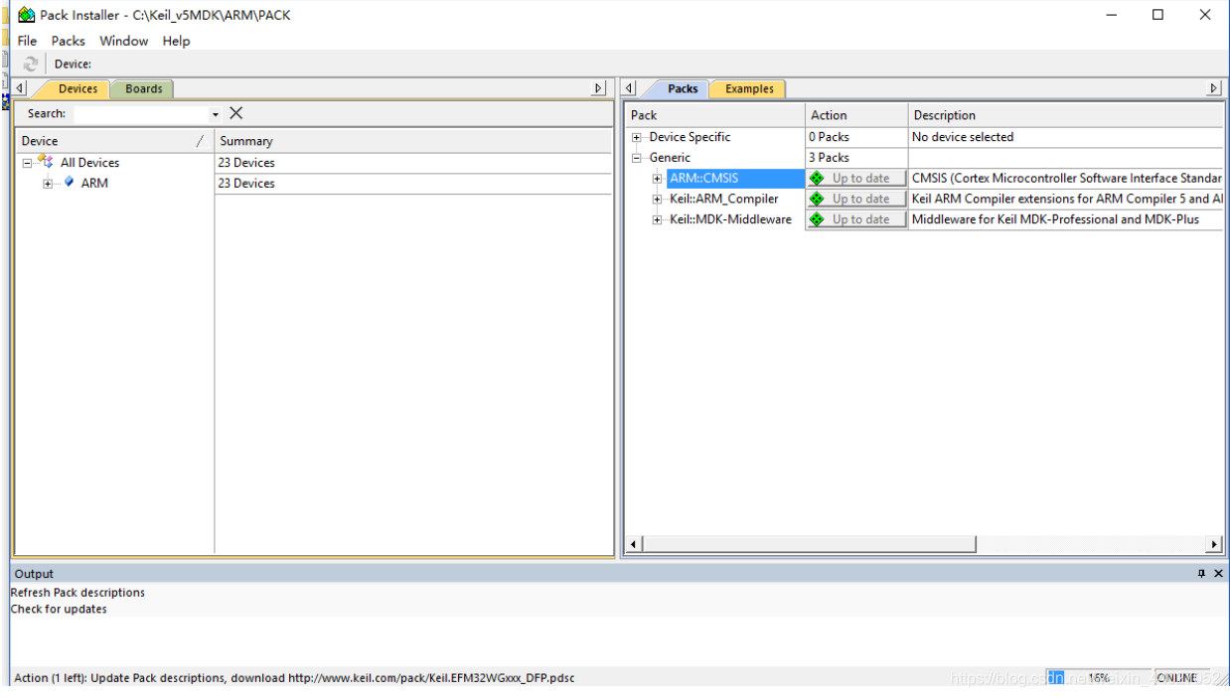Select the ARM device tree item
This screenshot has width=1230, height=697.
click(x=94, y=184)
